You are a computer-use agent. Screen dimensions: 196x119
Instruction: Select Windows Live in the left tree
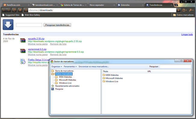65,83
